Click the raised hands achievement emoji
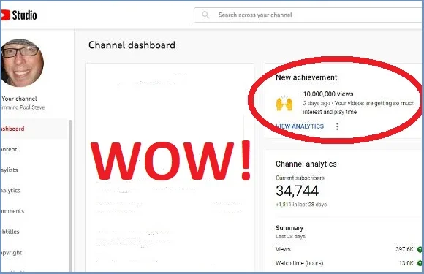Image resolution: width=424 pixels, height=274 pixels. pos(284,103)
